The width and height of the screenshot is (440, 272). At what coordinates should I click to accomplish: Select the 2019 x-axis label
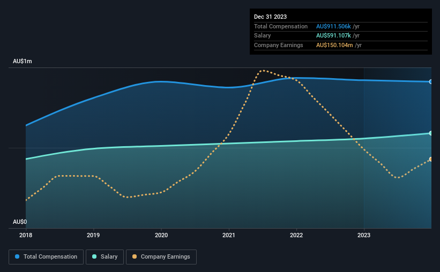pos(93,235)
